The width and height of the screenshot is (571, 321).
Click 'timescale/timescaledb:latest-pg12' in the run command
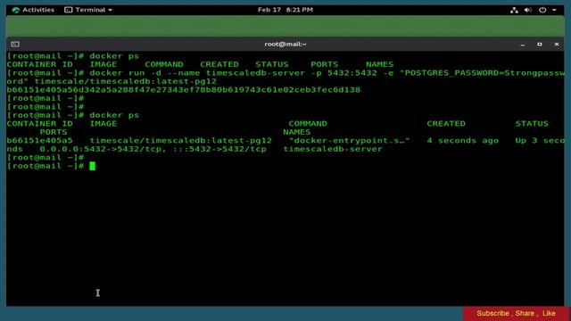126,81
